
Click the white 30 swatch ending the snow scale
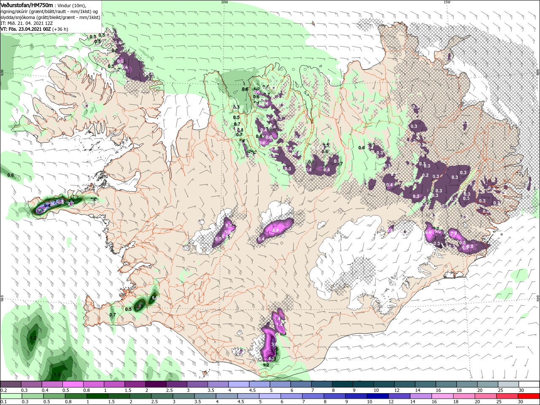[529, 384]
